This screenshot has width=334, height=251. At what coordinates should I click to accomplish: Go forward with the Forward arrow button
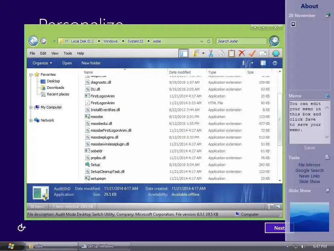pos(43,41)
